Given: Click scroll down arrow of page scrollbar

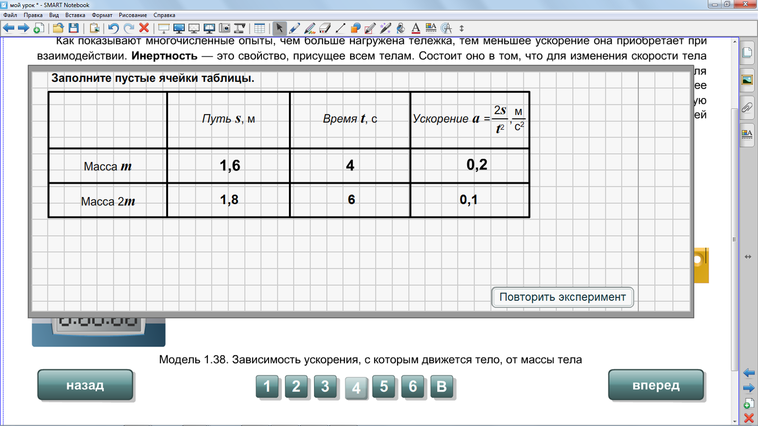Looking at the screenshot, I should point(735,421).
